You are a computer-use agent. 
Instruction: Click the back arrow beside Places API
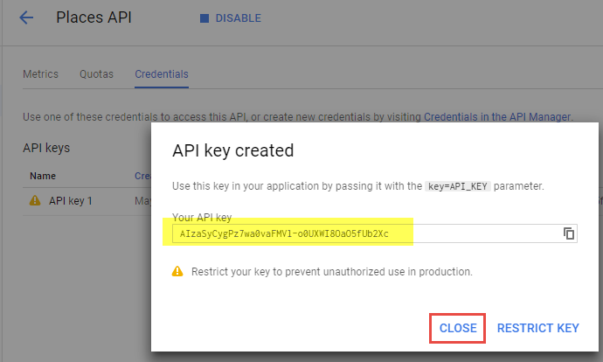(26, 17)
